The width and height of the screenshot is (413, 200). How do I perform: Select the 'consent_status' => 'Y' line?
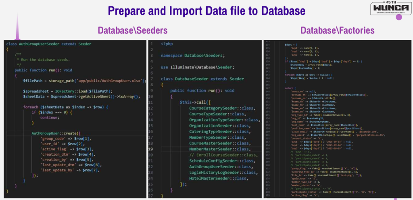click(x=307, y=138)
